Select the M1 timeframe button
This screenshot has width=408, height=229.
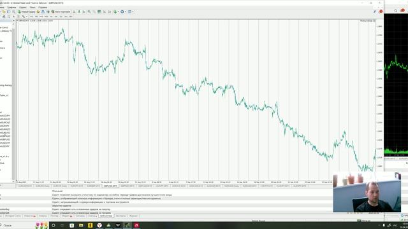point(31,17)
